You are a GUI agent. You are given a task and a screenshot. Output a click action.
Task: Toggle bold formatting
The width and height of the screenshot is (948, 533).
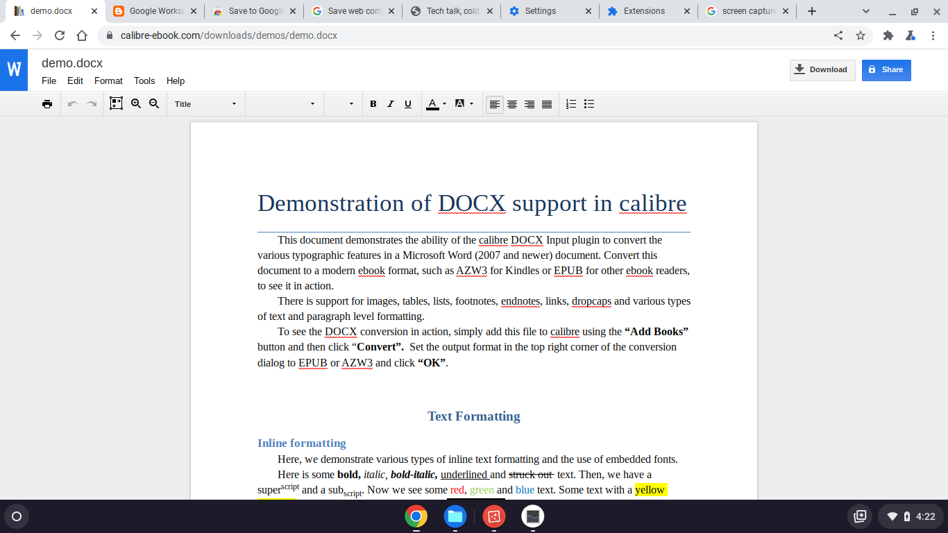[x=373, y=103]
